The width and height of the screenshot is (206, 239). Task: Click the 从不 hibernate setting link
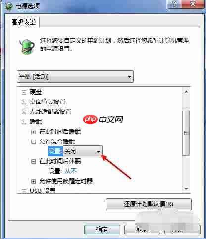pyautogui.click(x=71, y=171)
